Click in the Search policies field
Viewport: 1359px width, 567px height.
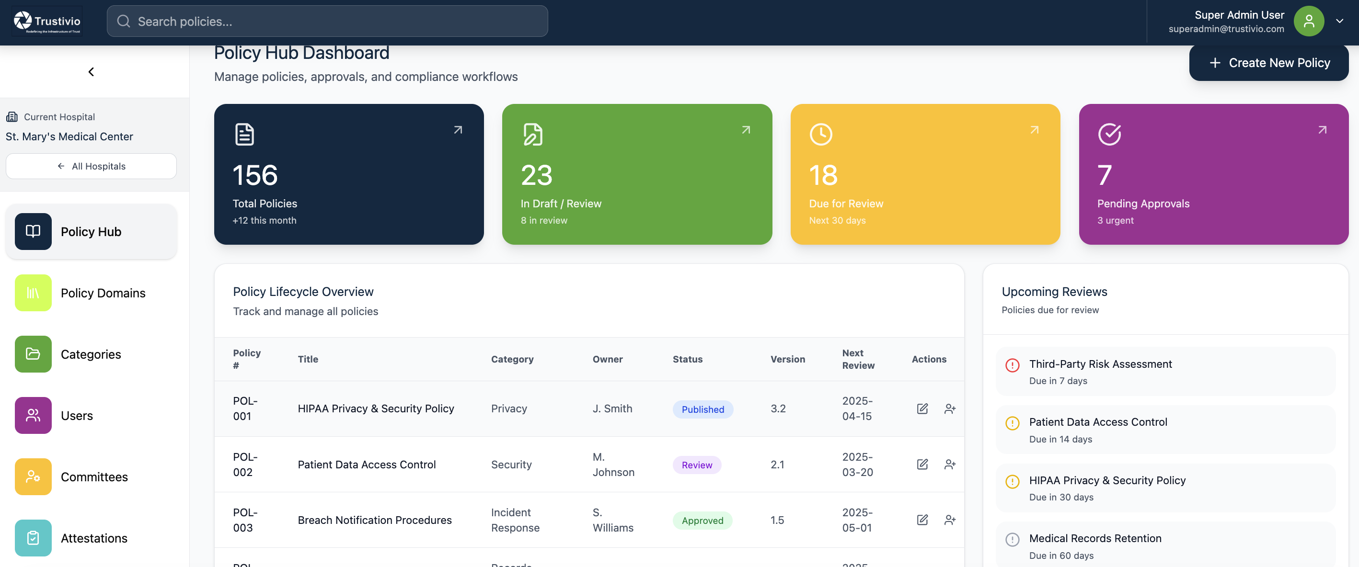pyautogui.click(x=327, y=22)
